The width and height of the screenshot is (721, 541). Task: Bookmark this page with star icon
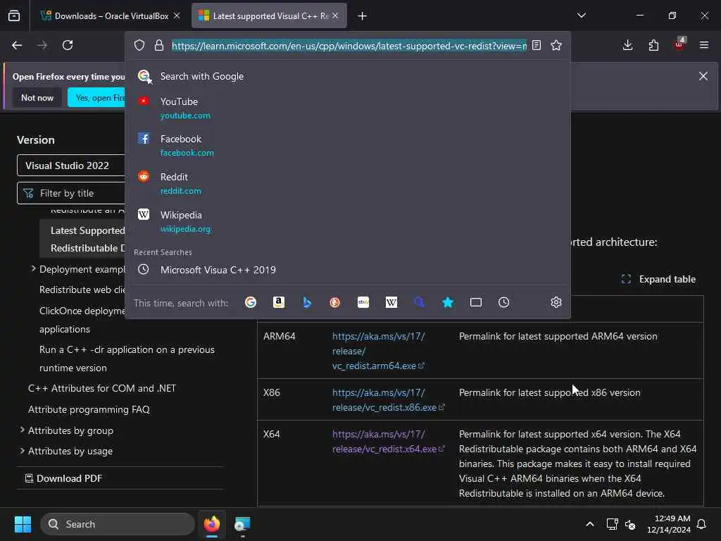tap(556, 45)
